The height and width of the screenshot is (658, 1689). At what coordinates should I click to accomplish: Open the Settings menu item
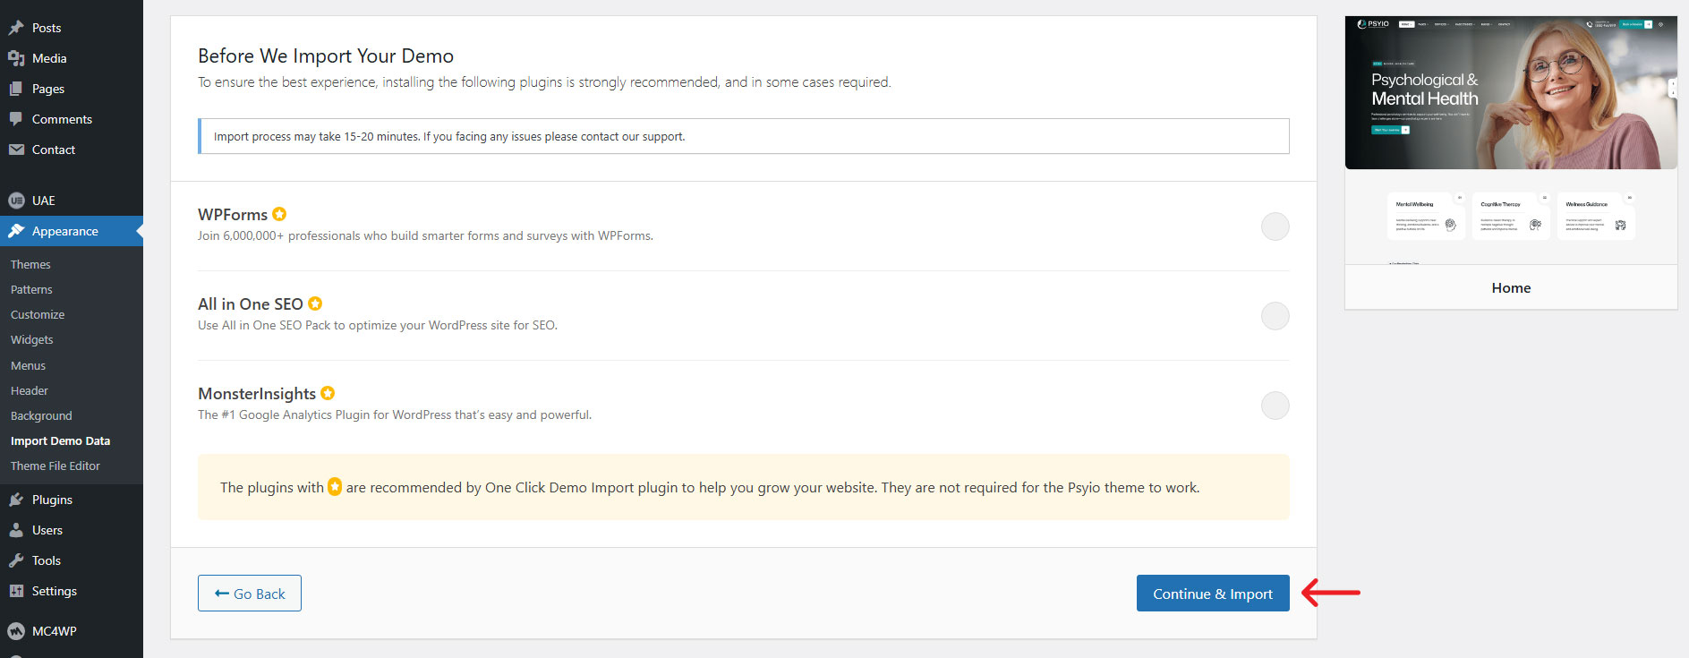pos(54,591)
